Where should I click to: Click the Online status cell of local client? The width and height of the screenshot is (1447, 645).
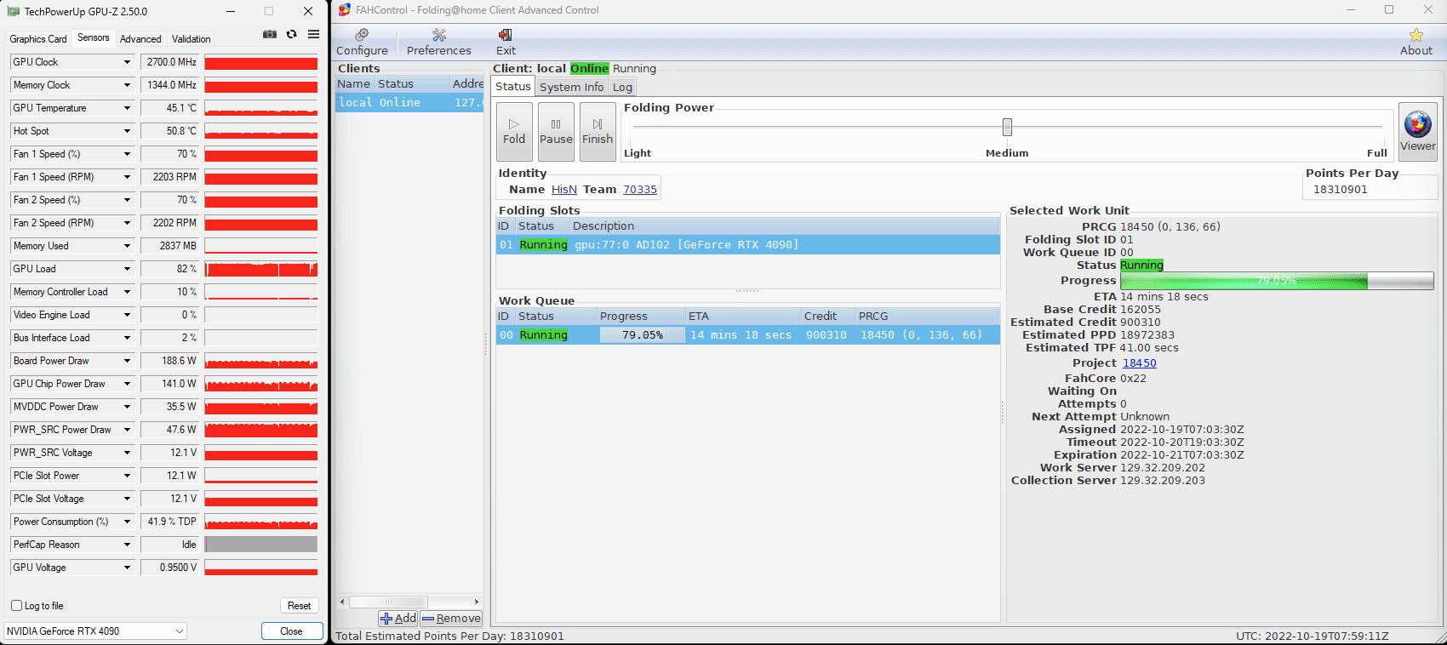coord(400,102)
